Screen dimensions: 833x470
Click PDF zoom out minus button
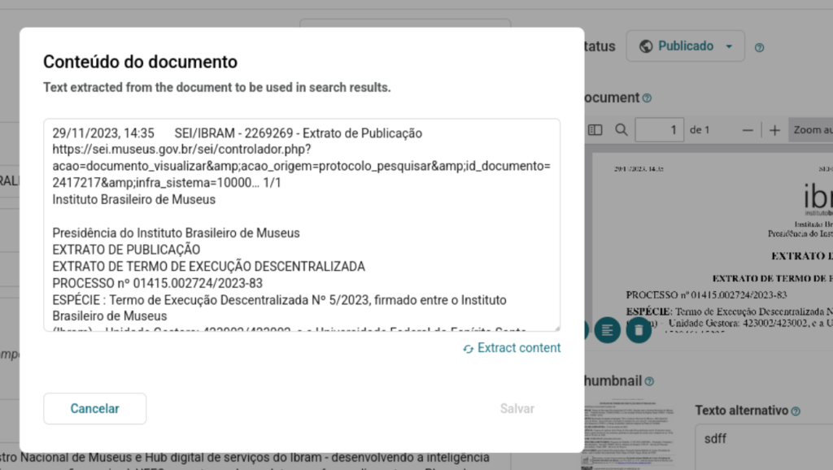(x=748, y=130)
